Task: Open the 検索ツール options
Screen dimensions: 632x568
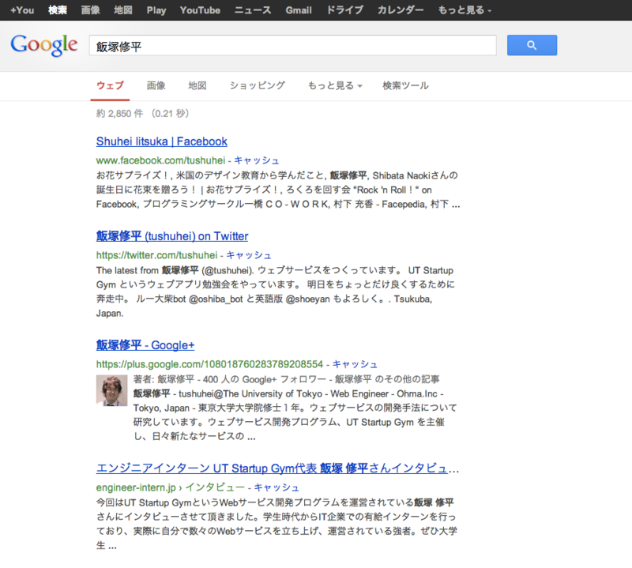Action: click(403, 85)
